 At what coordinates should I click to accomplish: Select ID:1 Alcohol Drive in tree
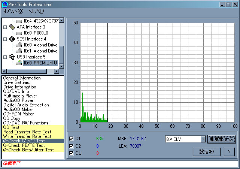pos(41,51)
